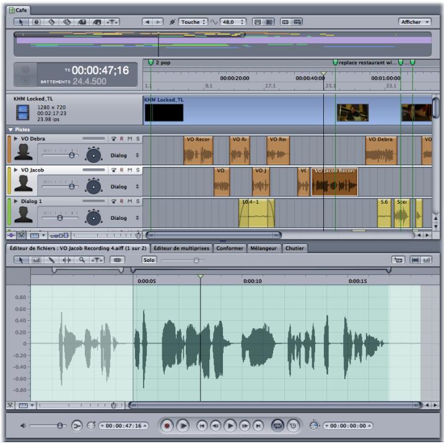The width and height of the screenshot is (444, 444).
Task: Open the Chutier tab
Action: click(295, 248)
